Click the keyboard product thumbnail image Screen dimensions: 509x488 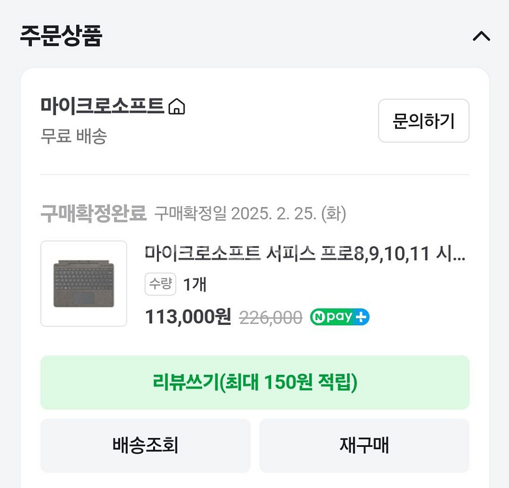click(x=83, y=284)
